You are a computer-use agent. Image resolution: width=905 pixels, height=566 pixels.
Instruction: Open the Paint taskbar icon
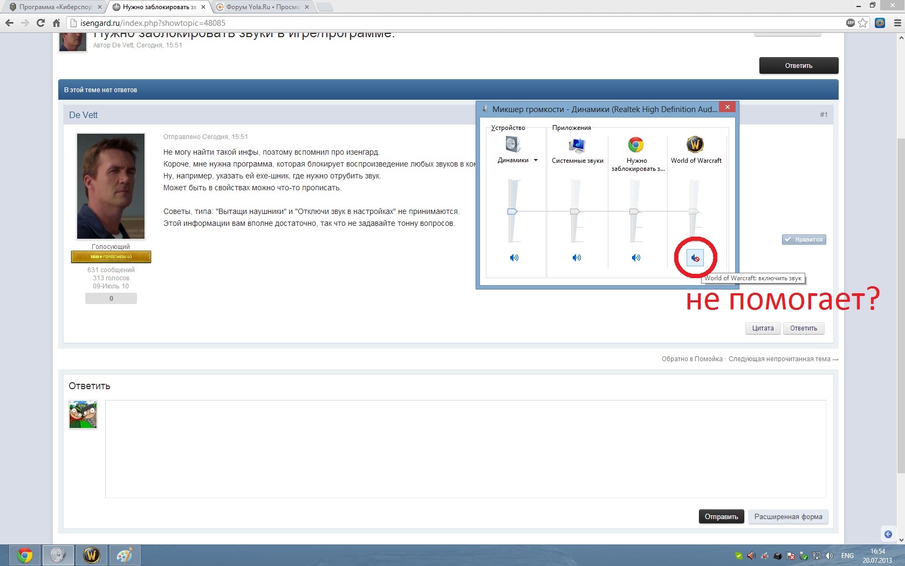coord(125,555)
